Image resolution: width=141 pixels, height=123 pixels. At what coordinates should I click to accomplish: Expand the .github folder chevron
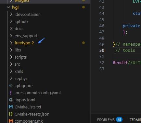11,21
